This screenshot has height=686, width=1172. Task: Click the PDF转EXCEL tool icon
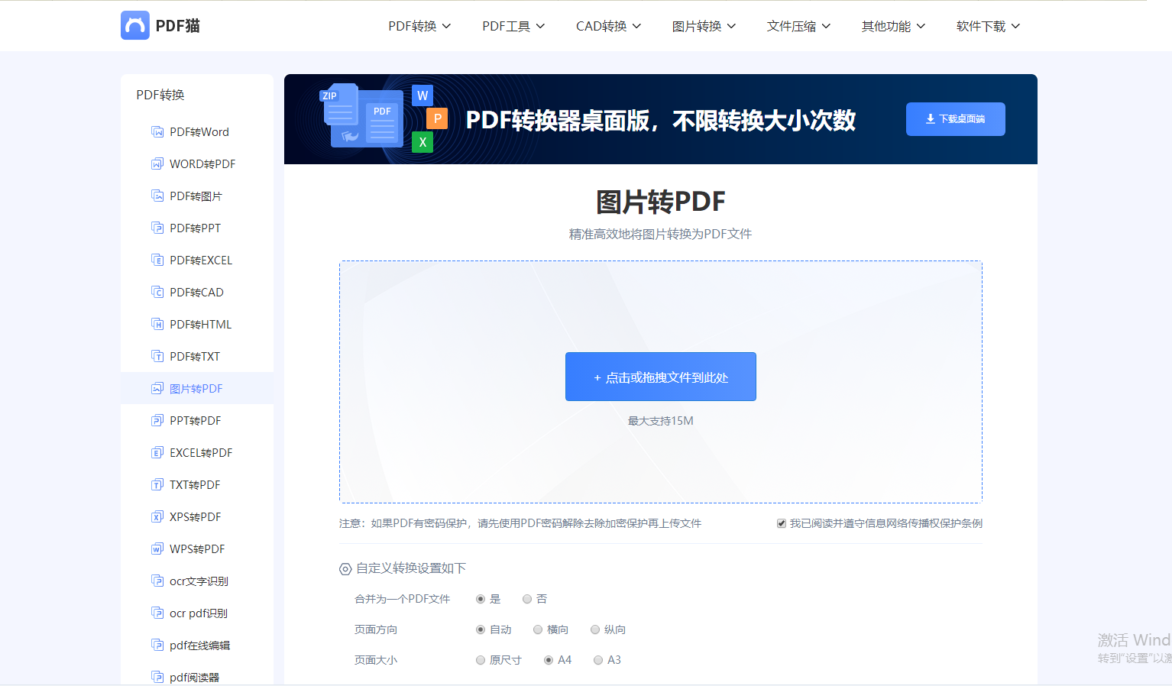[157, 260]
